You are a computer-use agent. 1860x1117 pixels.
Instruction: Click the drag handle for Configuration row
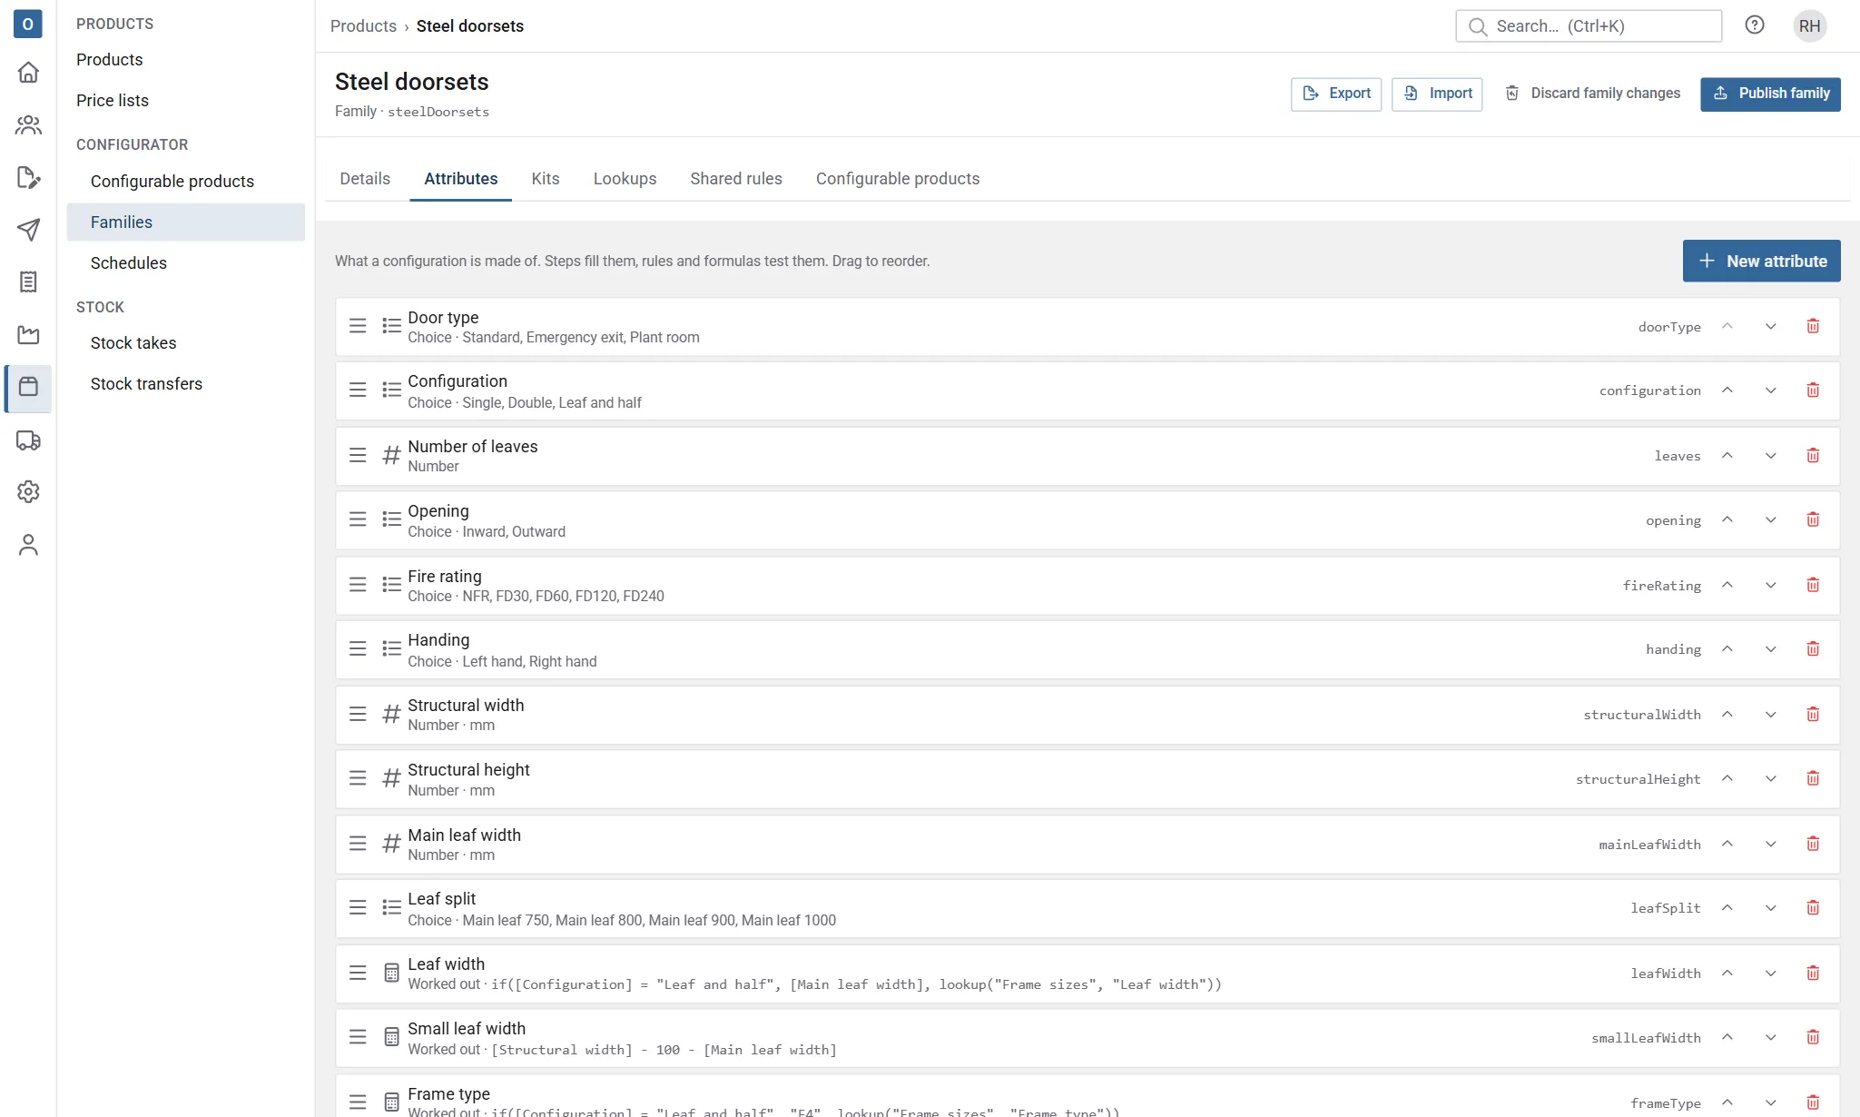click(x=358, y=390)
